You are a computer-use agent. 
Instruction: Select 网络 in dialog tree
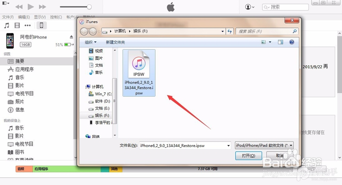[x=93, y=136]
